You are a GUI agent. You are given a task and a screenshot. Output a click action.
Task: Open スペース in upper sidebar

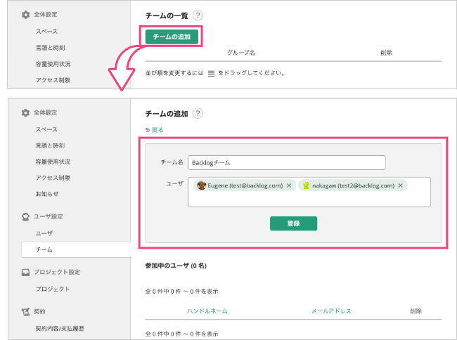click(46, 31)
